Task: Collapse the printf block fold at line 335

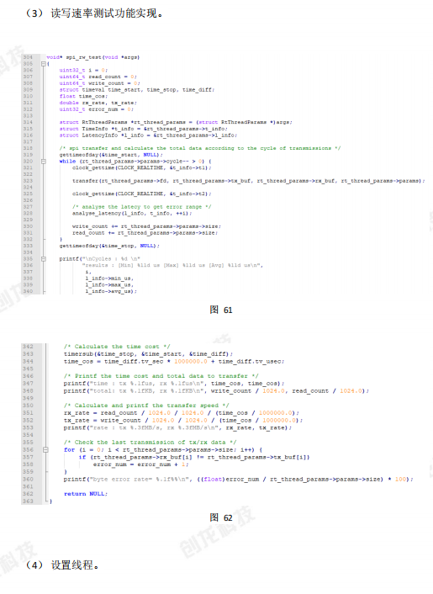Action: (x=44, y=259)
